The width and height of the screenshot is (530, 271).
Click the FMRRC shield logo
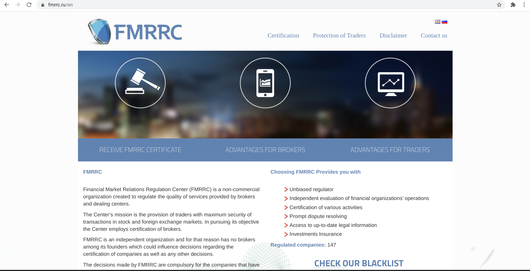click(x=135, y=32)
